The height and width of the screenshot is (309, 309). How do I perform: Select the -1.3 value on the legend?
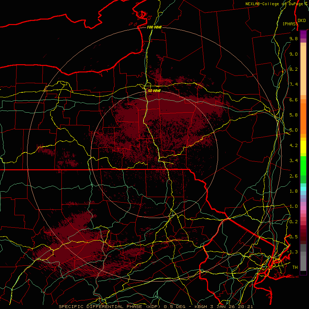click(x=292, y=252)
